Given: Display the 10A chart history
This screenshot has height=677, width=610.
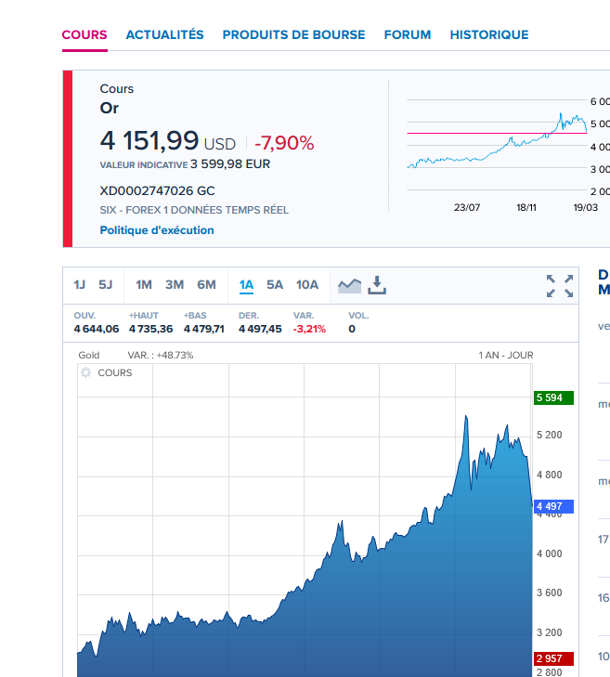Looking at the screenshot, I should tap(307, 285).
